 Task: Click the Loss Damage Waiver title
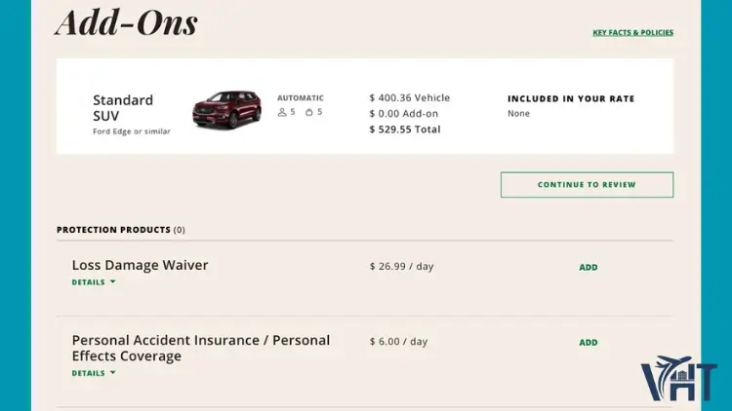tap(140, 265)
